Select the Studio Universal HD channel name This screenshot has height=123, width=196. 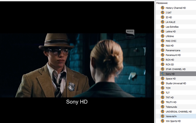pyautogui.click(x=176, y=83)
